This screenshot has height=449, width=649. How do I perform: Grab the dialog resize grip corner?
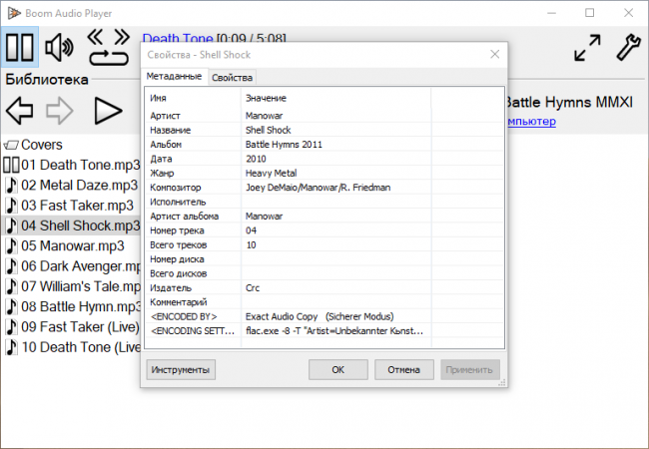tap(502, 383)
